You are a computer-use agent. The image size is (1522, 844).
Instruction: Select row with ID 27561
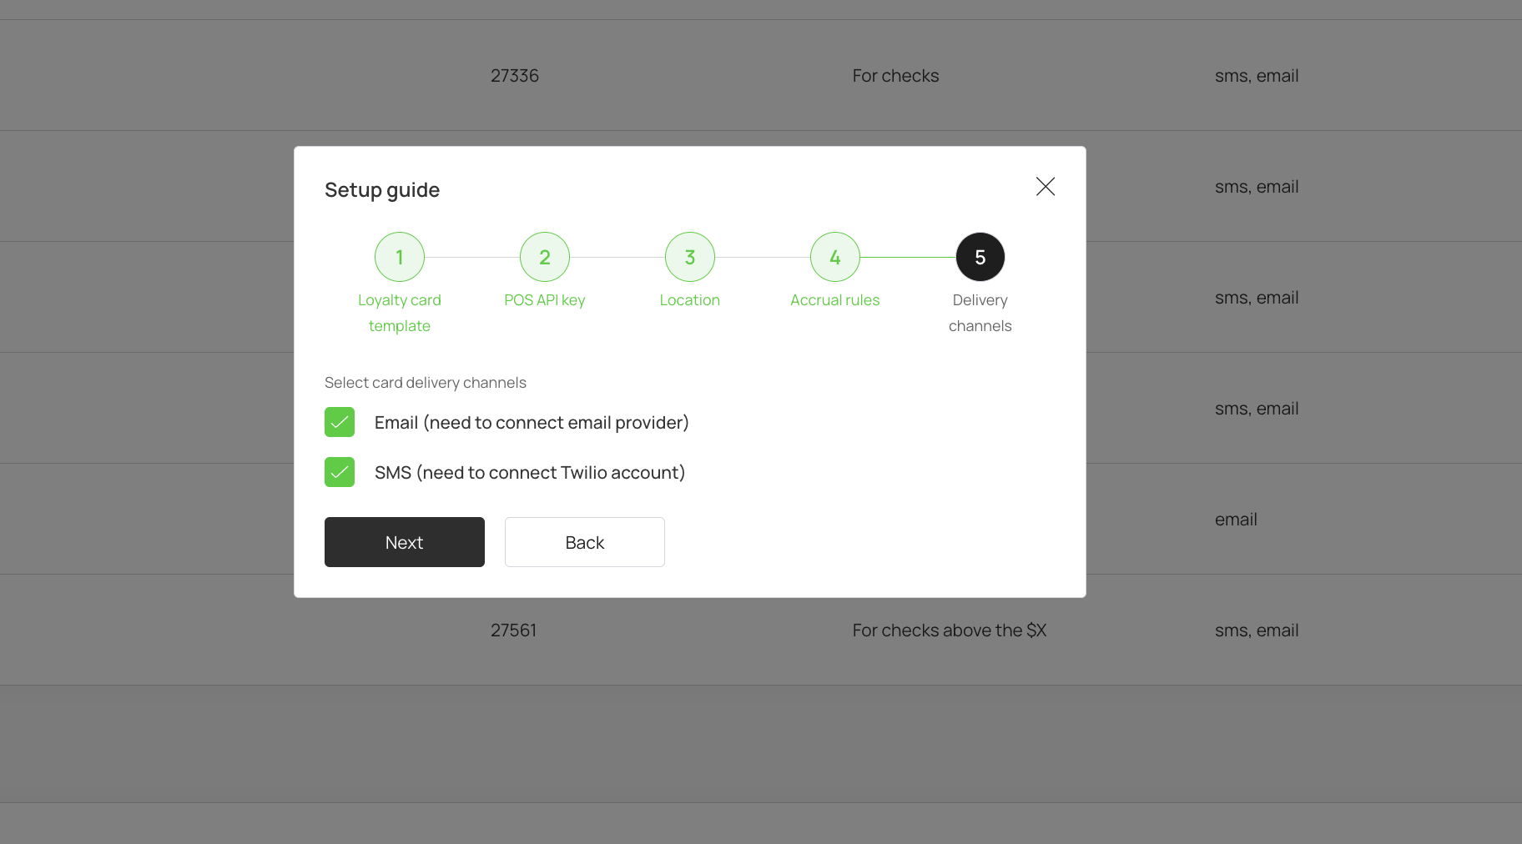pyautogui.click(x=761, y=630)
